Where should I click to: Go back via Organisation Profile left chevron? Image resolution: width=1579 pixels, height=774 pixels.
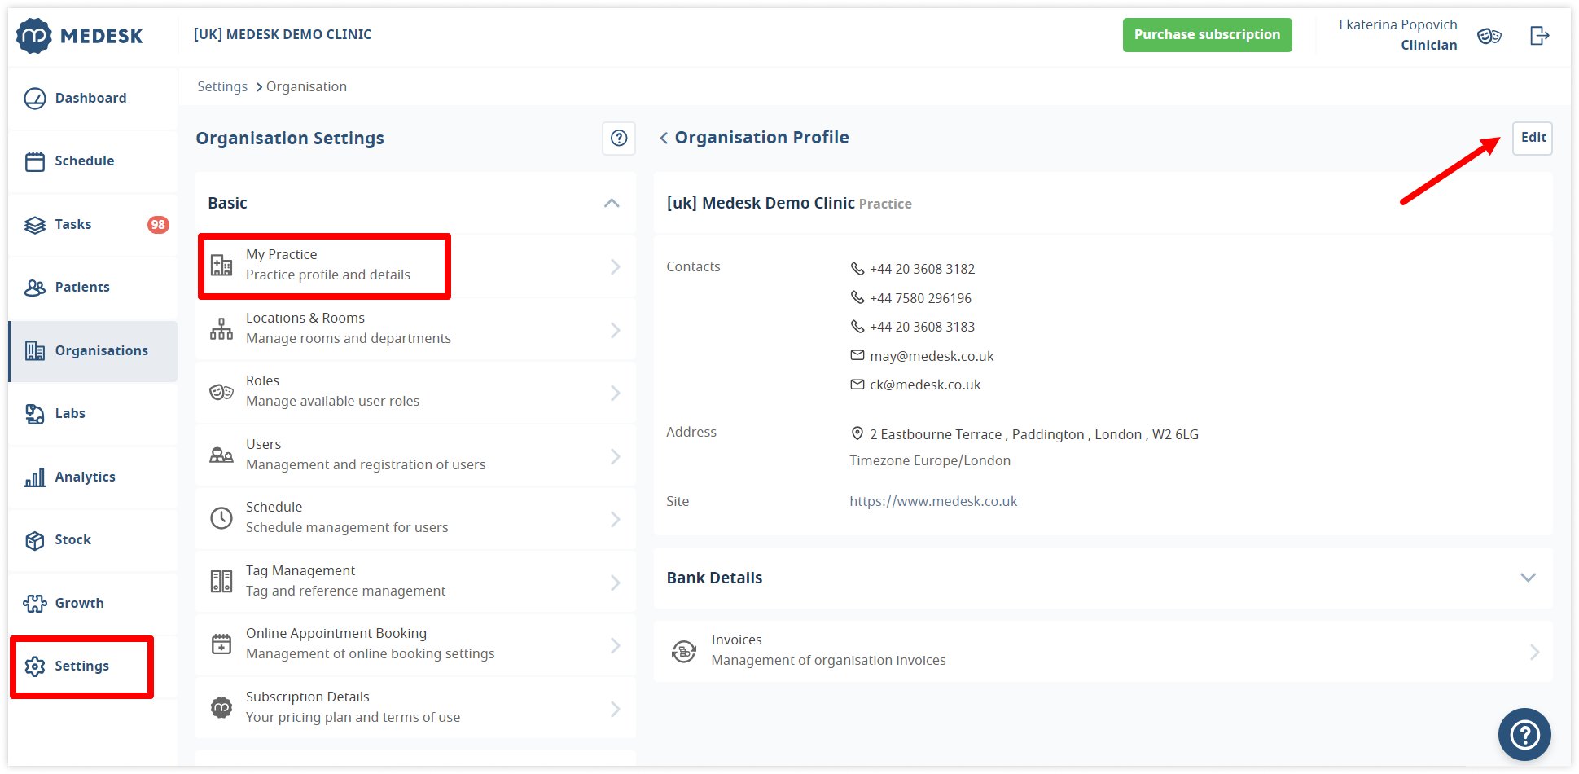click(x=664, y=139)
